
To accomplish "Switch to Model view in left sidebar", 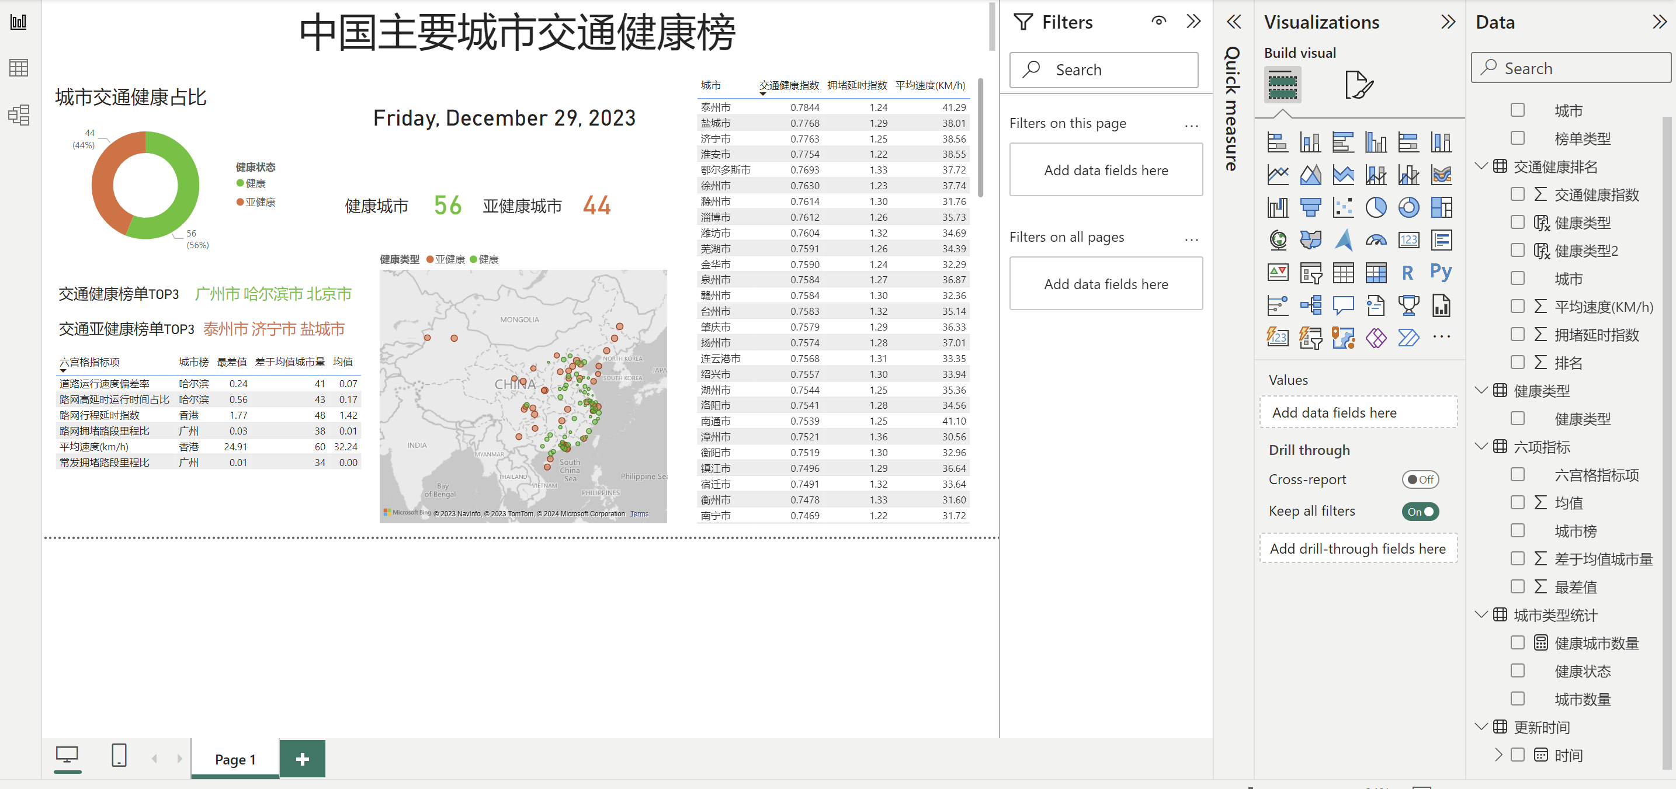I will coord(19,115).
